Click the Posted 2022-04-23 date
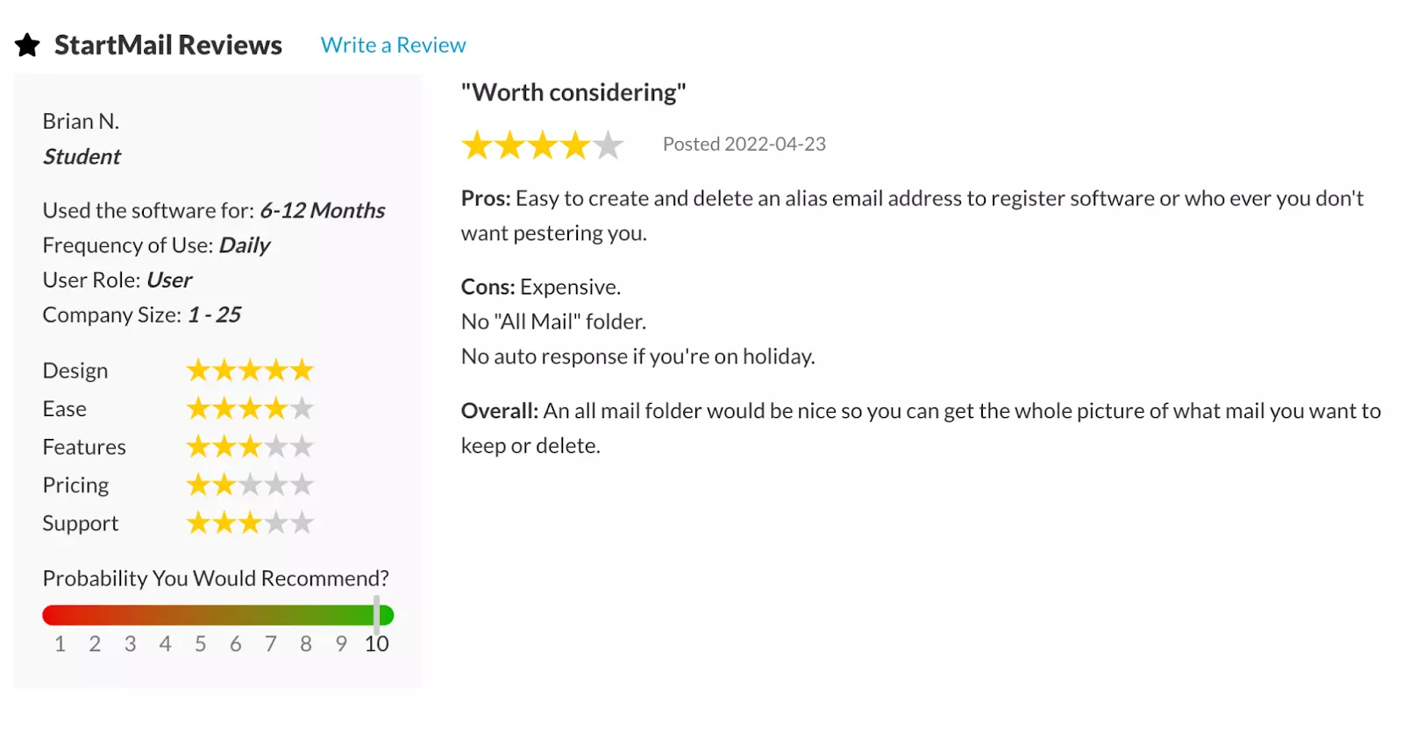Screen dimensions: 1403x736 pyautogui.click(x=744, y=144)
